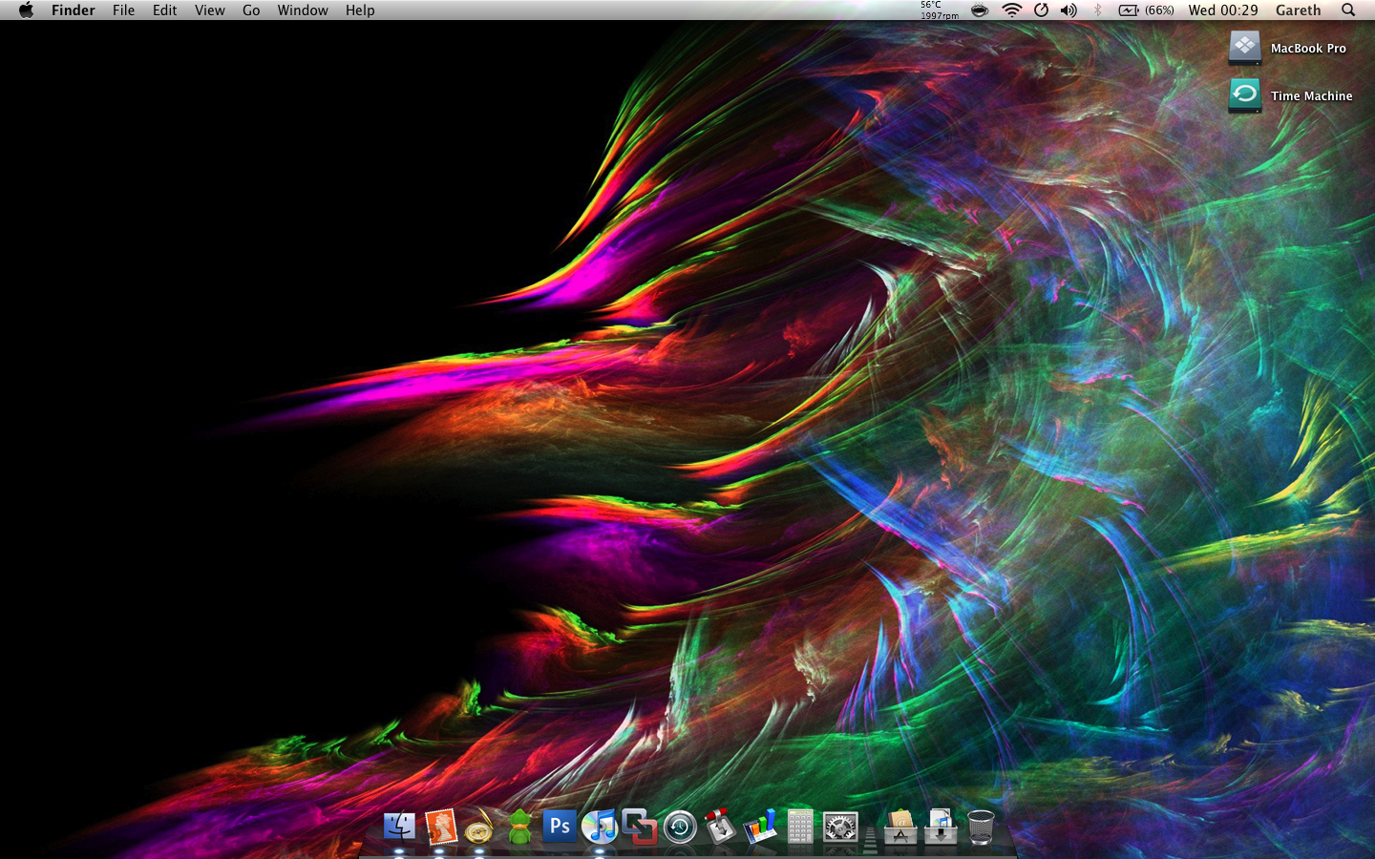This screenshot has width=1375, height=859.
Task: Open the green Adium duck icon
Action: (519, 827)
